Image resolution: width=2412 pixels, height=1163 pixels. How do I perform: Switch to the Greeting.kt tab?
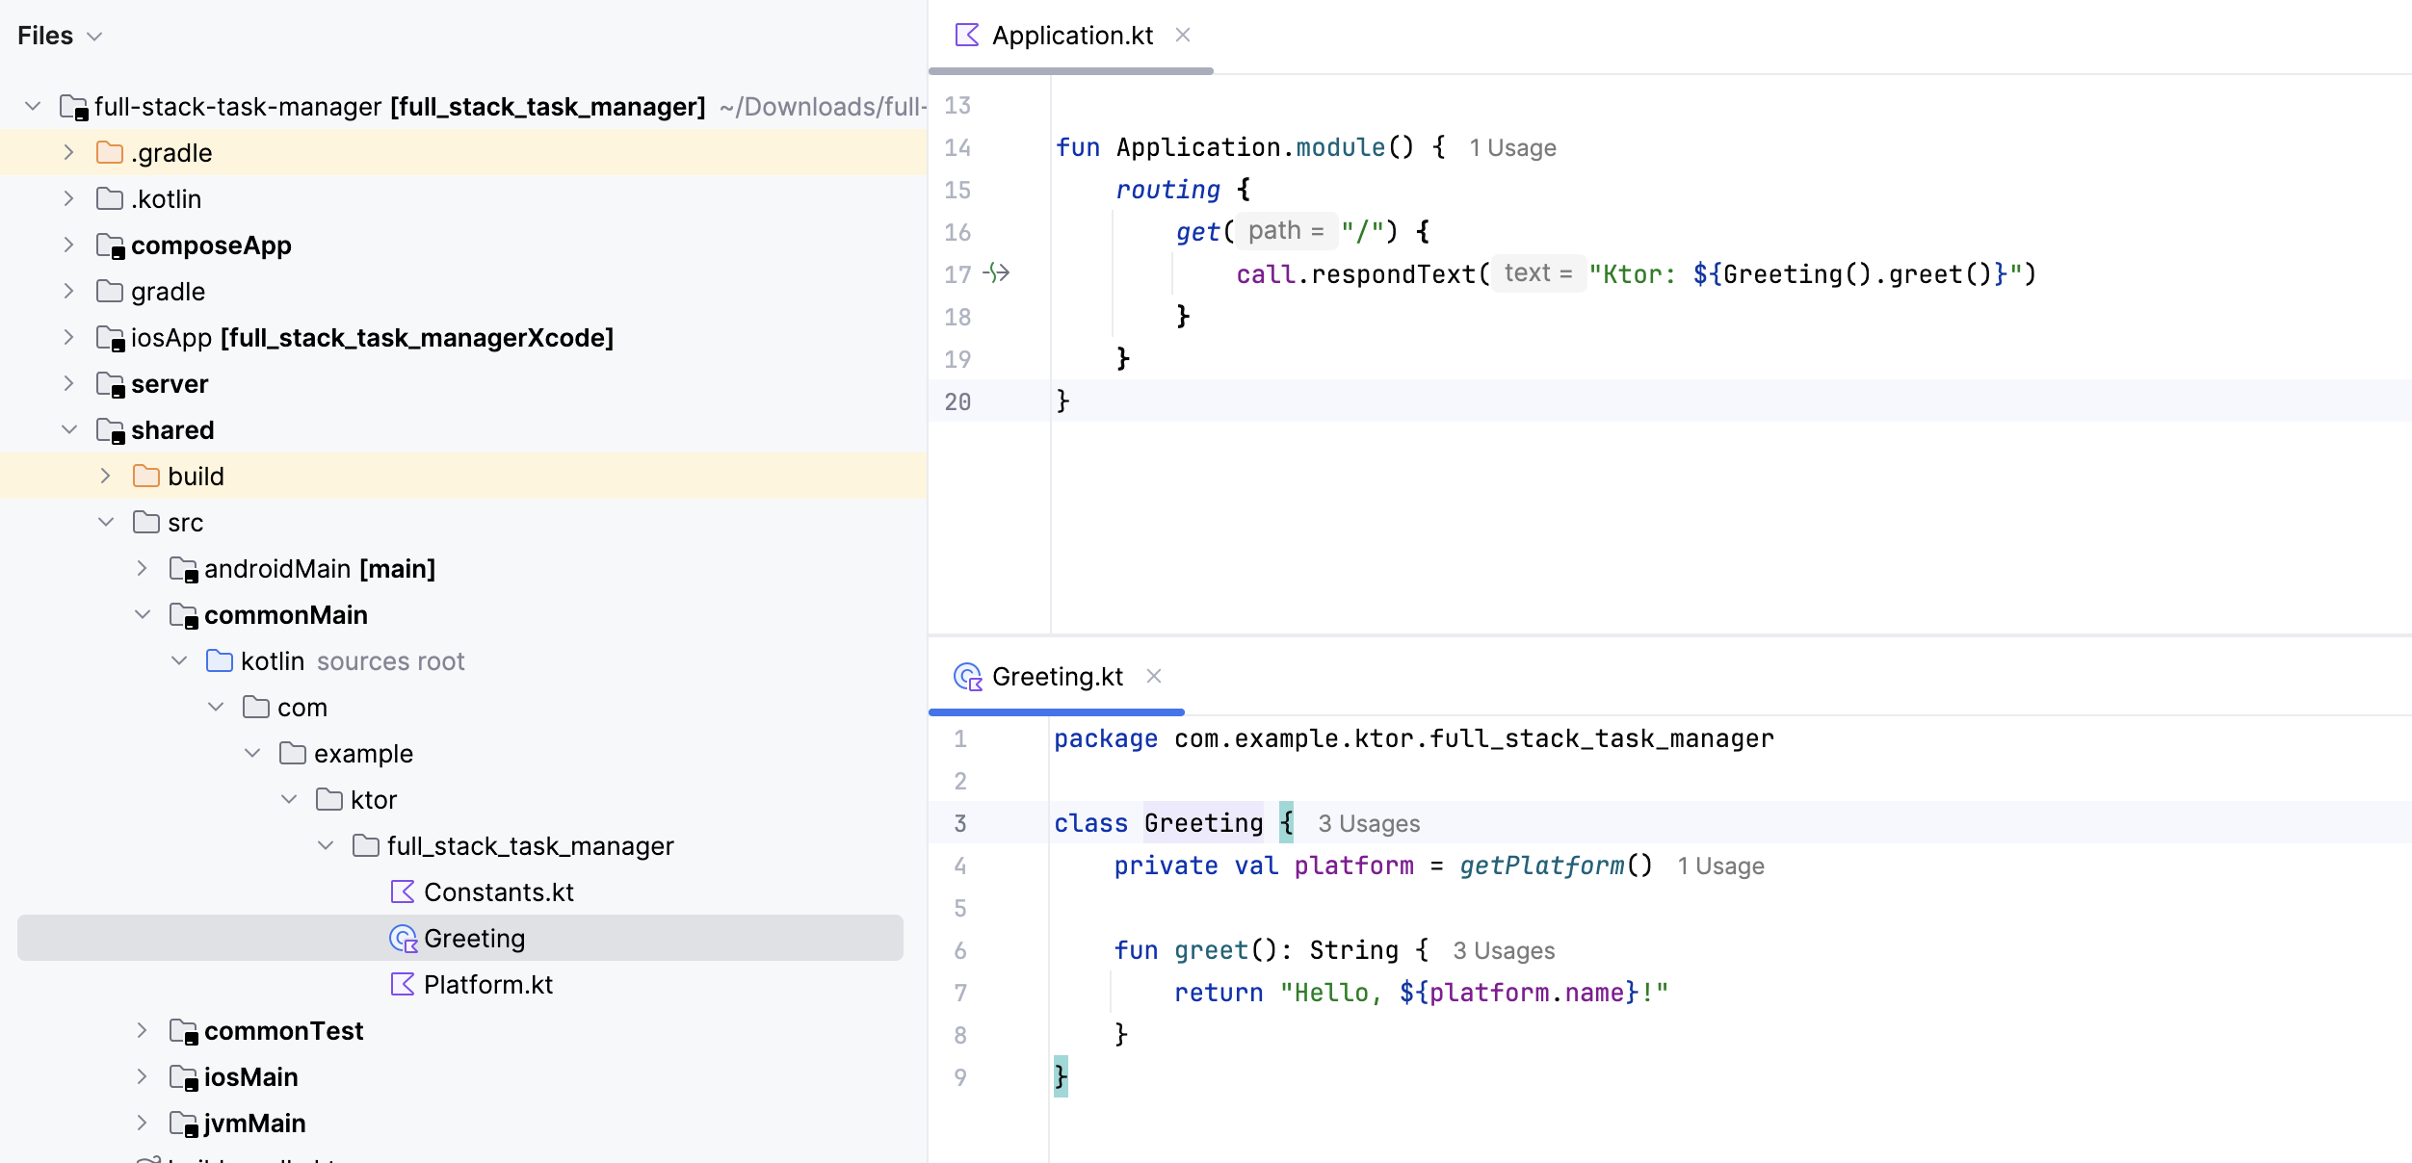[1057, 677]
